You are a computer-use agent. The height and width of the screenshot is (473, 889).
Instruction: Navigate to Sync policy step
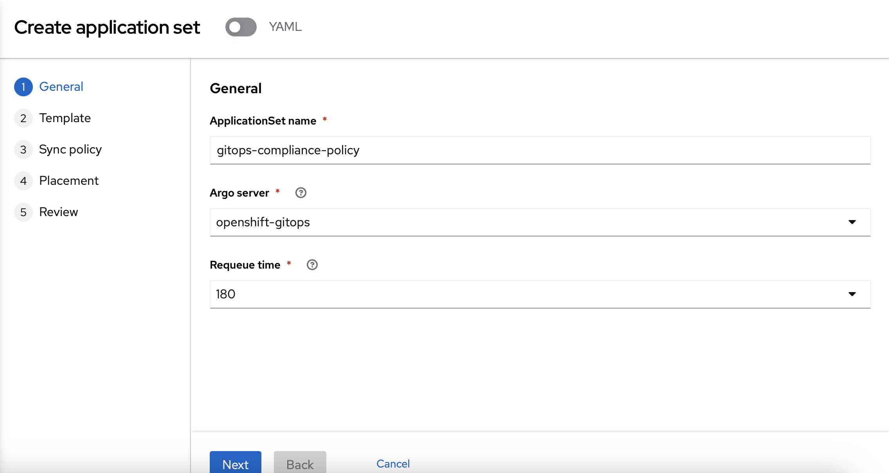pyautogui.click(x=70, y=149)
